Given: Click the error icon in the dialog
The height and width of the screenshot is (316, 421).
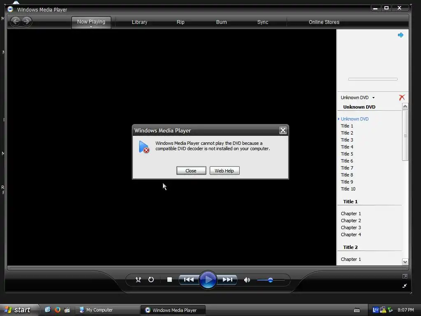Looking at the screenshot, I should pos(144,147).
